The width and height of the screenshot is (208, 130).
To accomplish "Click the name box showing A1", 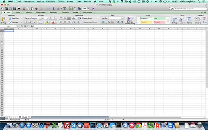I will [8, 26].
